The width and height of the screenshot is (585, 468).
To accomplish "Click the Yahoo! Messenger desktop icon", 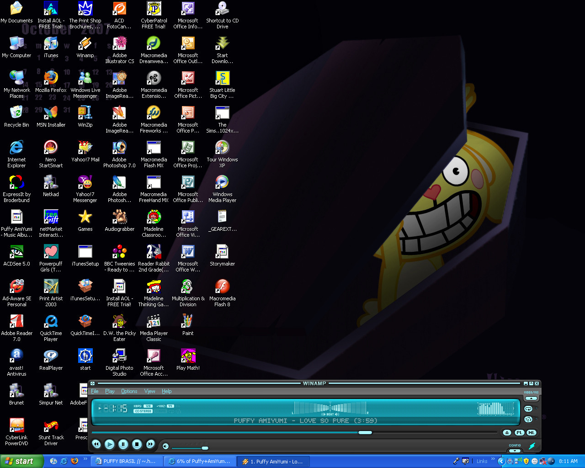I will tap(85, 189).
